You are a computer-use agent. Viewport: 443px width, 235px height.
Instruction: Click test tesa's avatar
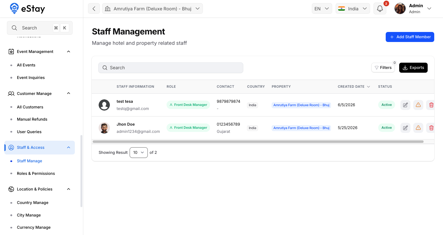tap(104, 105)
